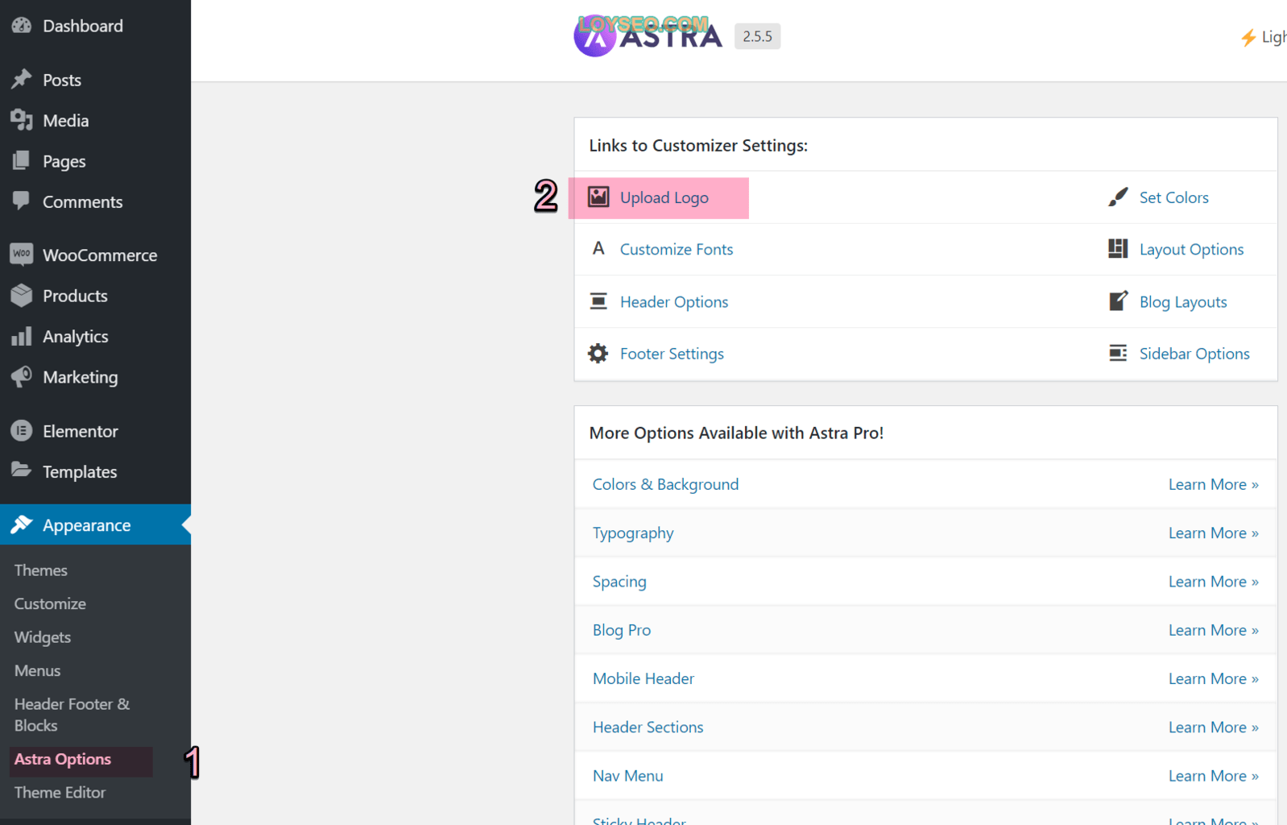Click the Customize Fonts letter A icon
The image size is (1287, 825).
coord(598,249)
